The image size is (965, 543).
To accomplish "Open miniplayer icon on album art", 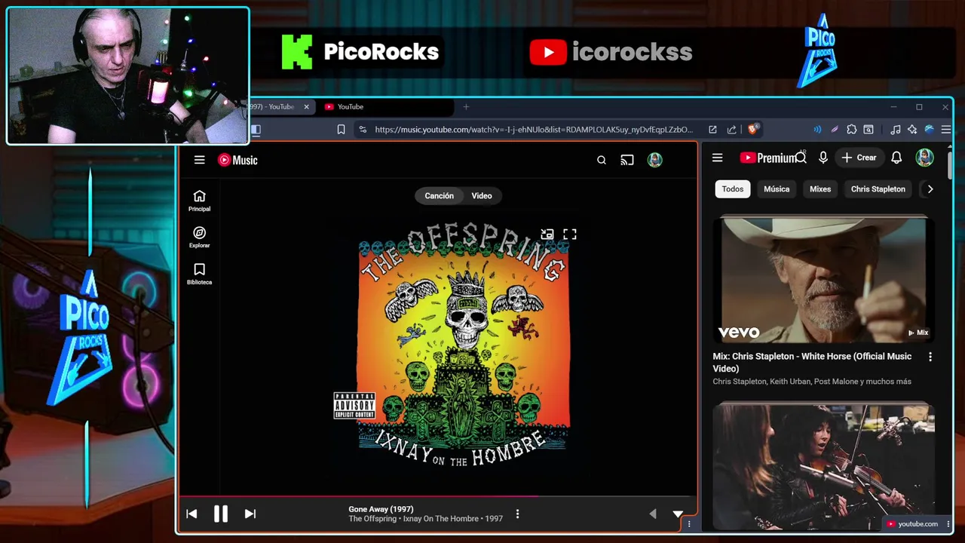I will pyautogui.click(x=547, y=235).
